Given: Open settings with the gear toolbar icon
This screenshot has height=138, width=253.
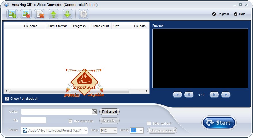Looking at the screenshot, I should click(x=83, y=14).
